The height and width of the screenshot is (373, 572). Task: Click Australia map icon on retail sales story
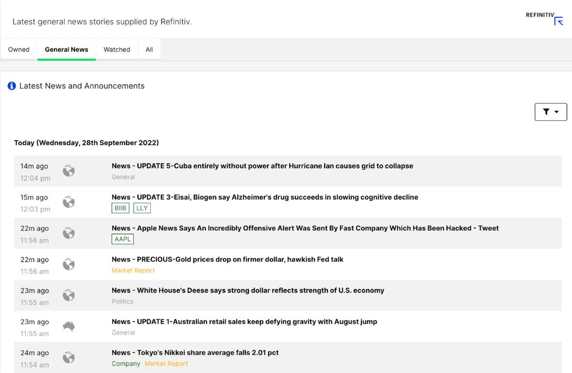click(69, 326)
